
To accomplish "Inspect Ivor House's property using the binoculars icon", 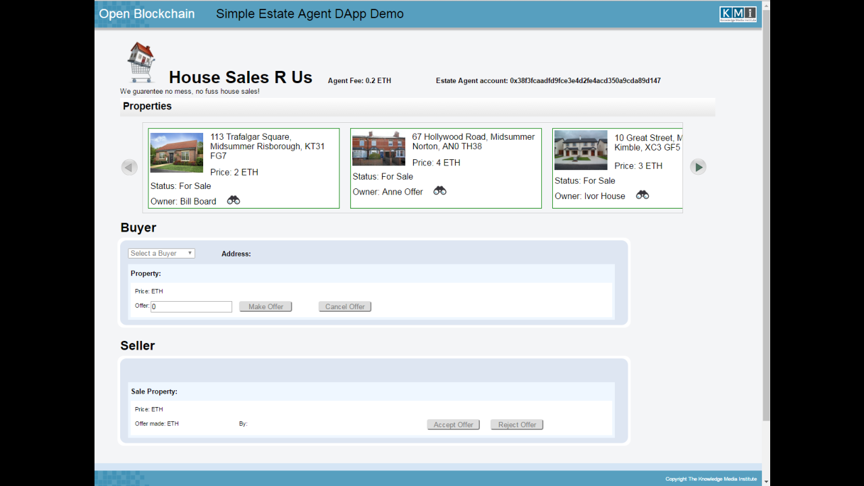I will click(641, 194).
